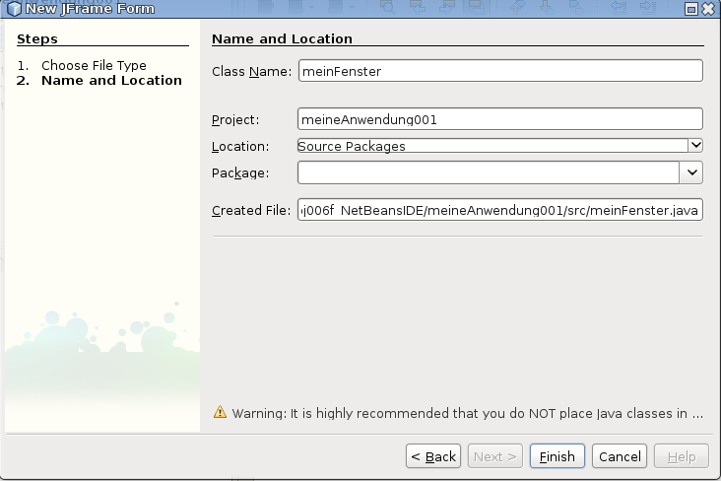
Task: Click the Project field with meineAnwendung001
Action: coord(499,119)
